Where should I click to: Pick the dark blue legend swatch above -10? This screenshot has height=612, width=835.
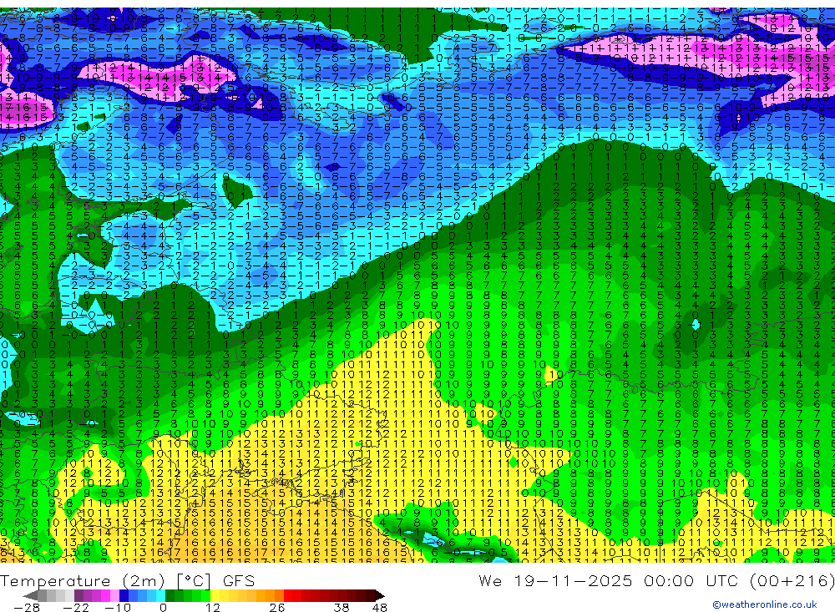coord(124,596)
